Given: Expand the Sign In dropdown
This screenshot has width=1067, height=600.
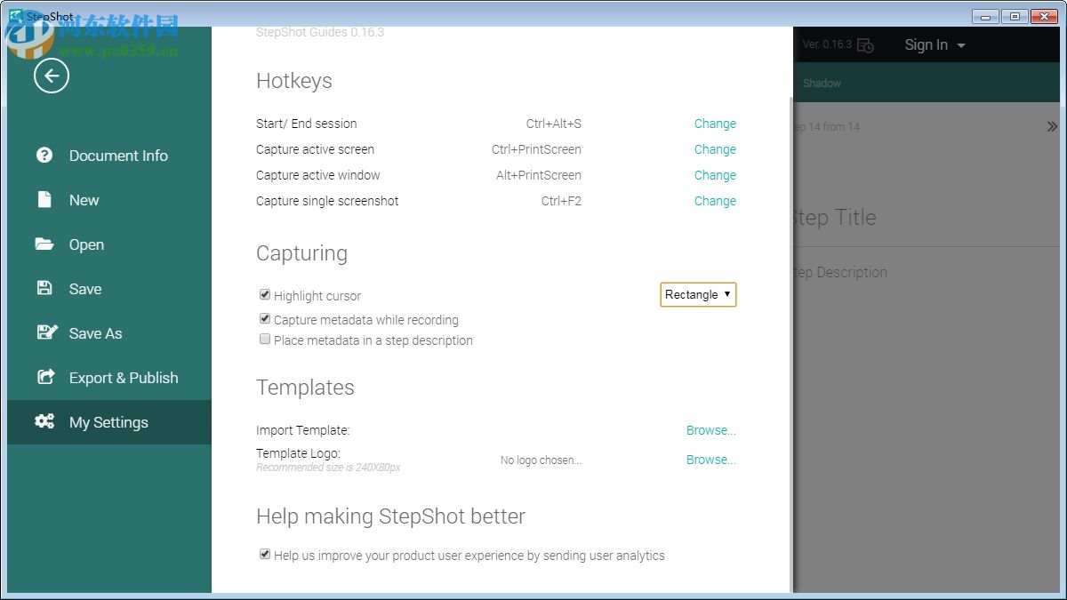Looking at the screenshot, I should point(935,45).
